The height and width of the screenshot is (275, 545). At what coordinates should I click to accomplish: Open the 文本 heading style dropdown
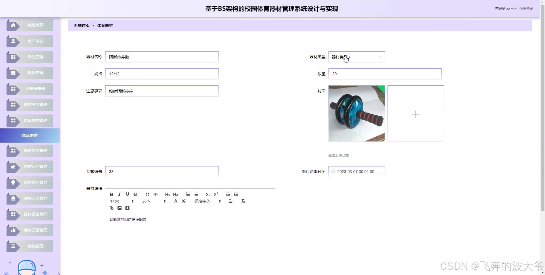[154, 201]
